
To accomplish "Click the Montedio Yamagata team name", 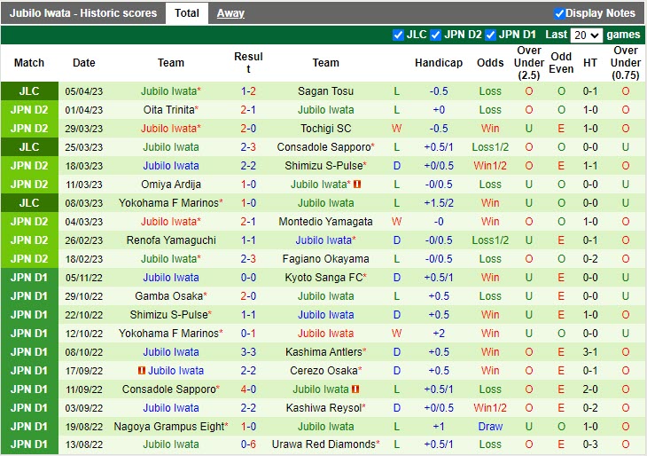I will 325,222.
